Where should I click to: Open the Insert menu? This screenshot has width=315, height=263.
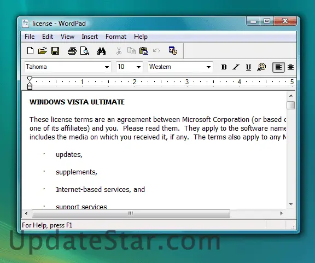pos(90,37)
